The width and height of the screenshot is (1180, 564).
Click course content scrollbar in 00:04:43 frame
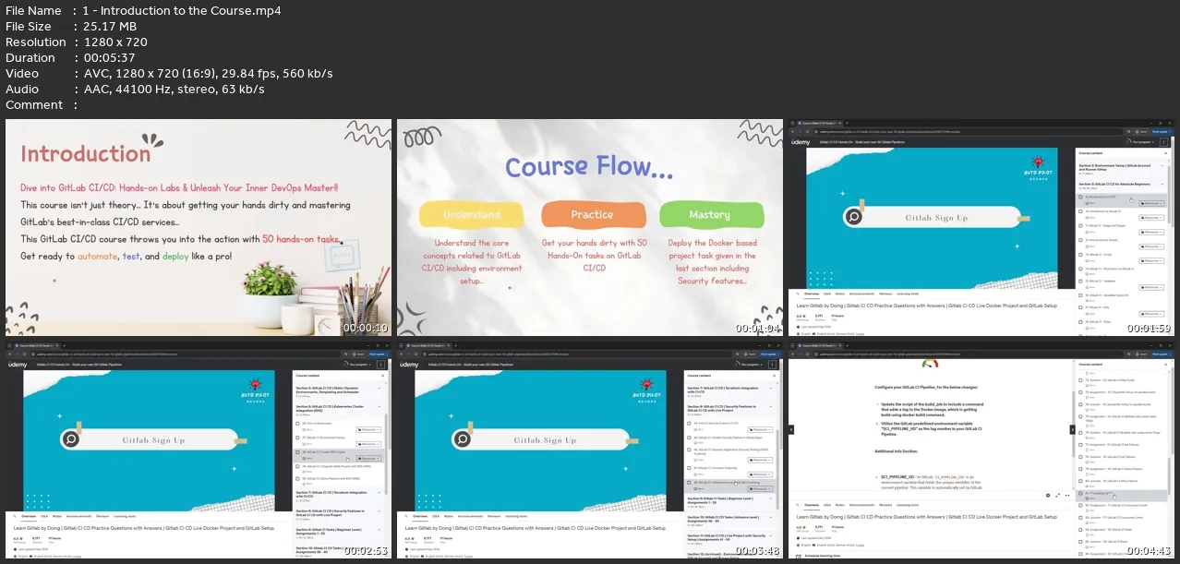(1169, 475)
